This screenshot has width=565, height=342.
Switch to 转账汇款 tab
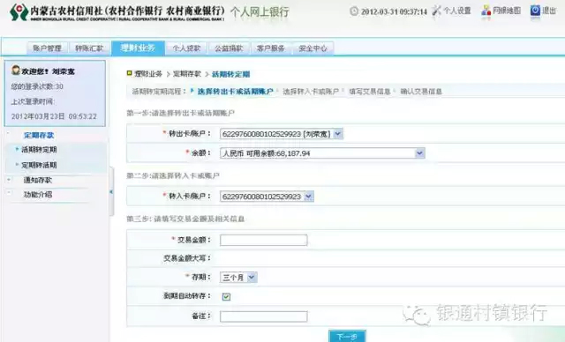pyautogui.click(x=89, y=48)
